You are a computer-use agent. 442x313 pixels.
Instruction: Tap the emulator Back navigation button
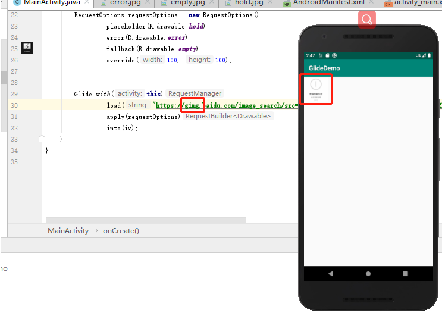[x=331, y=274]
